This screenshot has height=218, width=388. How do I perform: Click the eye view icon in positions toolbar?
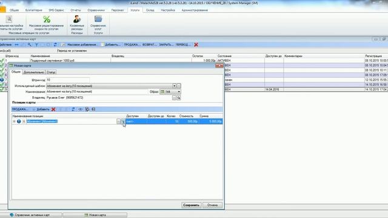click(x=81, y=109)
